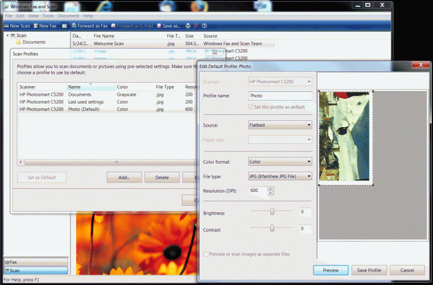Sort file list by Size column

point(189,36)
